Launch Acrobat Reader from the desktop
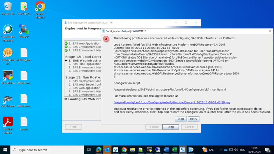274x154 pixels. coord(8,125)
